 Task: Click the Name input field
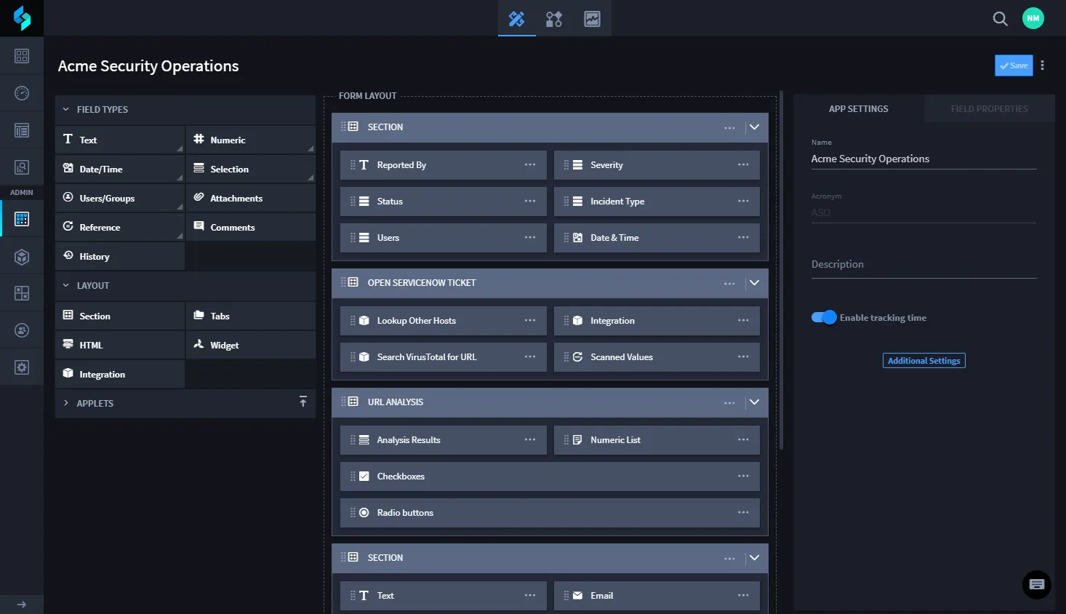coord(923,159)
